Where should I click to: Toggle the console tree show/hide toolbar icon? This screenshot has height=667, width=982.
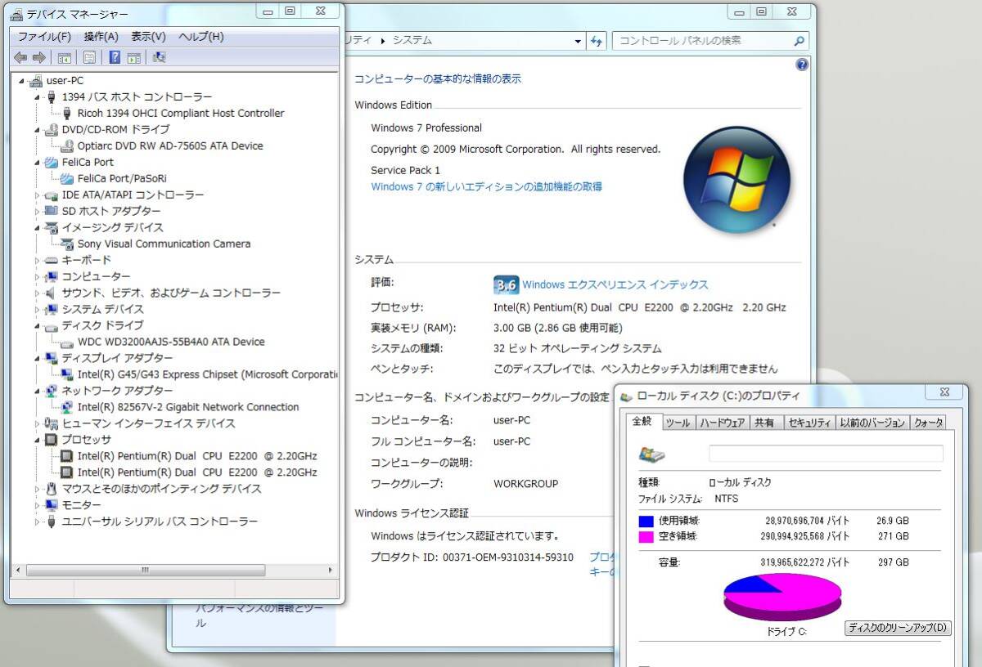click(x=64, y=57)
